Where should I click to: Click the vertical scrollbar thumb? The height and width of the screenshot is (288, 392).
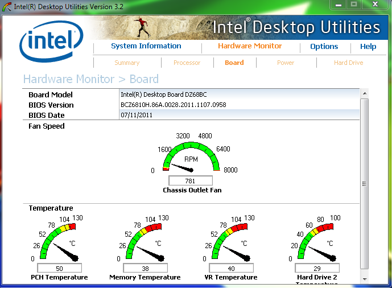365,184
